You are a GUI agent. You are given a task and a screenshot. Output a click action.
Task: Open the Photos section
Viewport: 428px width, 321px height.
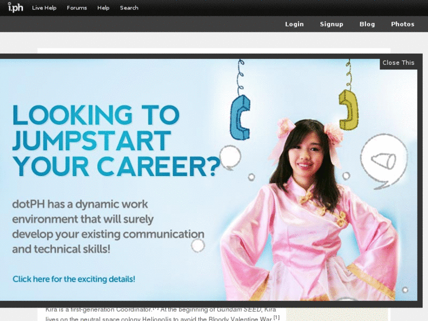403,24
